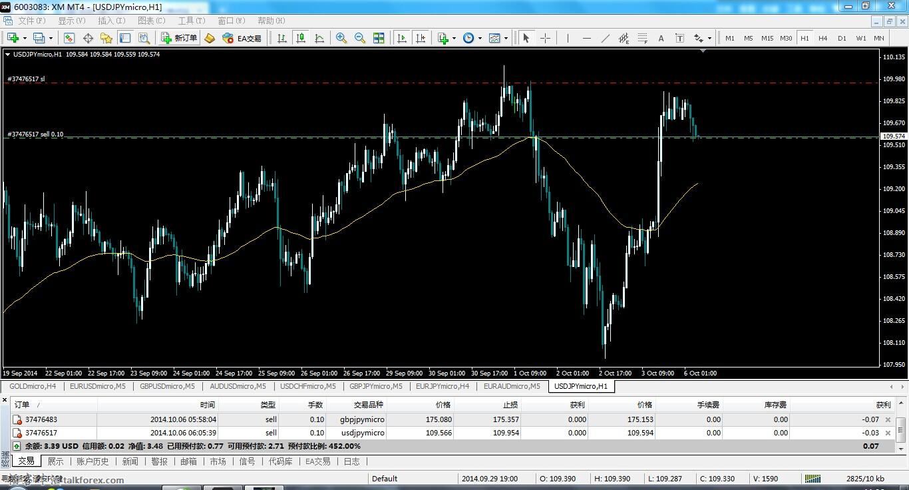Switch chart to bar chart type

pos(282,38)
